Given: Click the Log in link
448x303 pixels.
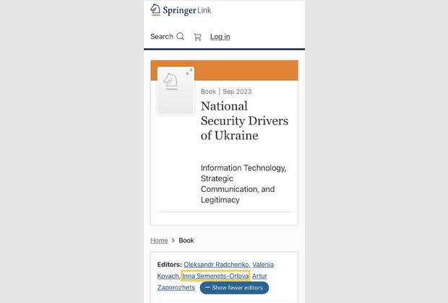Looking at the screenshot, I should tap(220, 37).
